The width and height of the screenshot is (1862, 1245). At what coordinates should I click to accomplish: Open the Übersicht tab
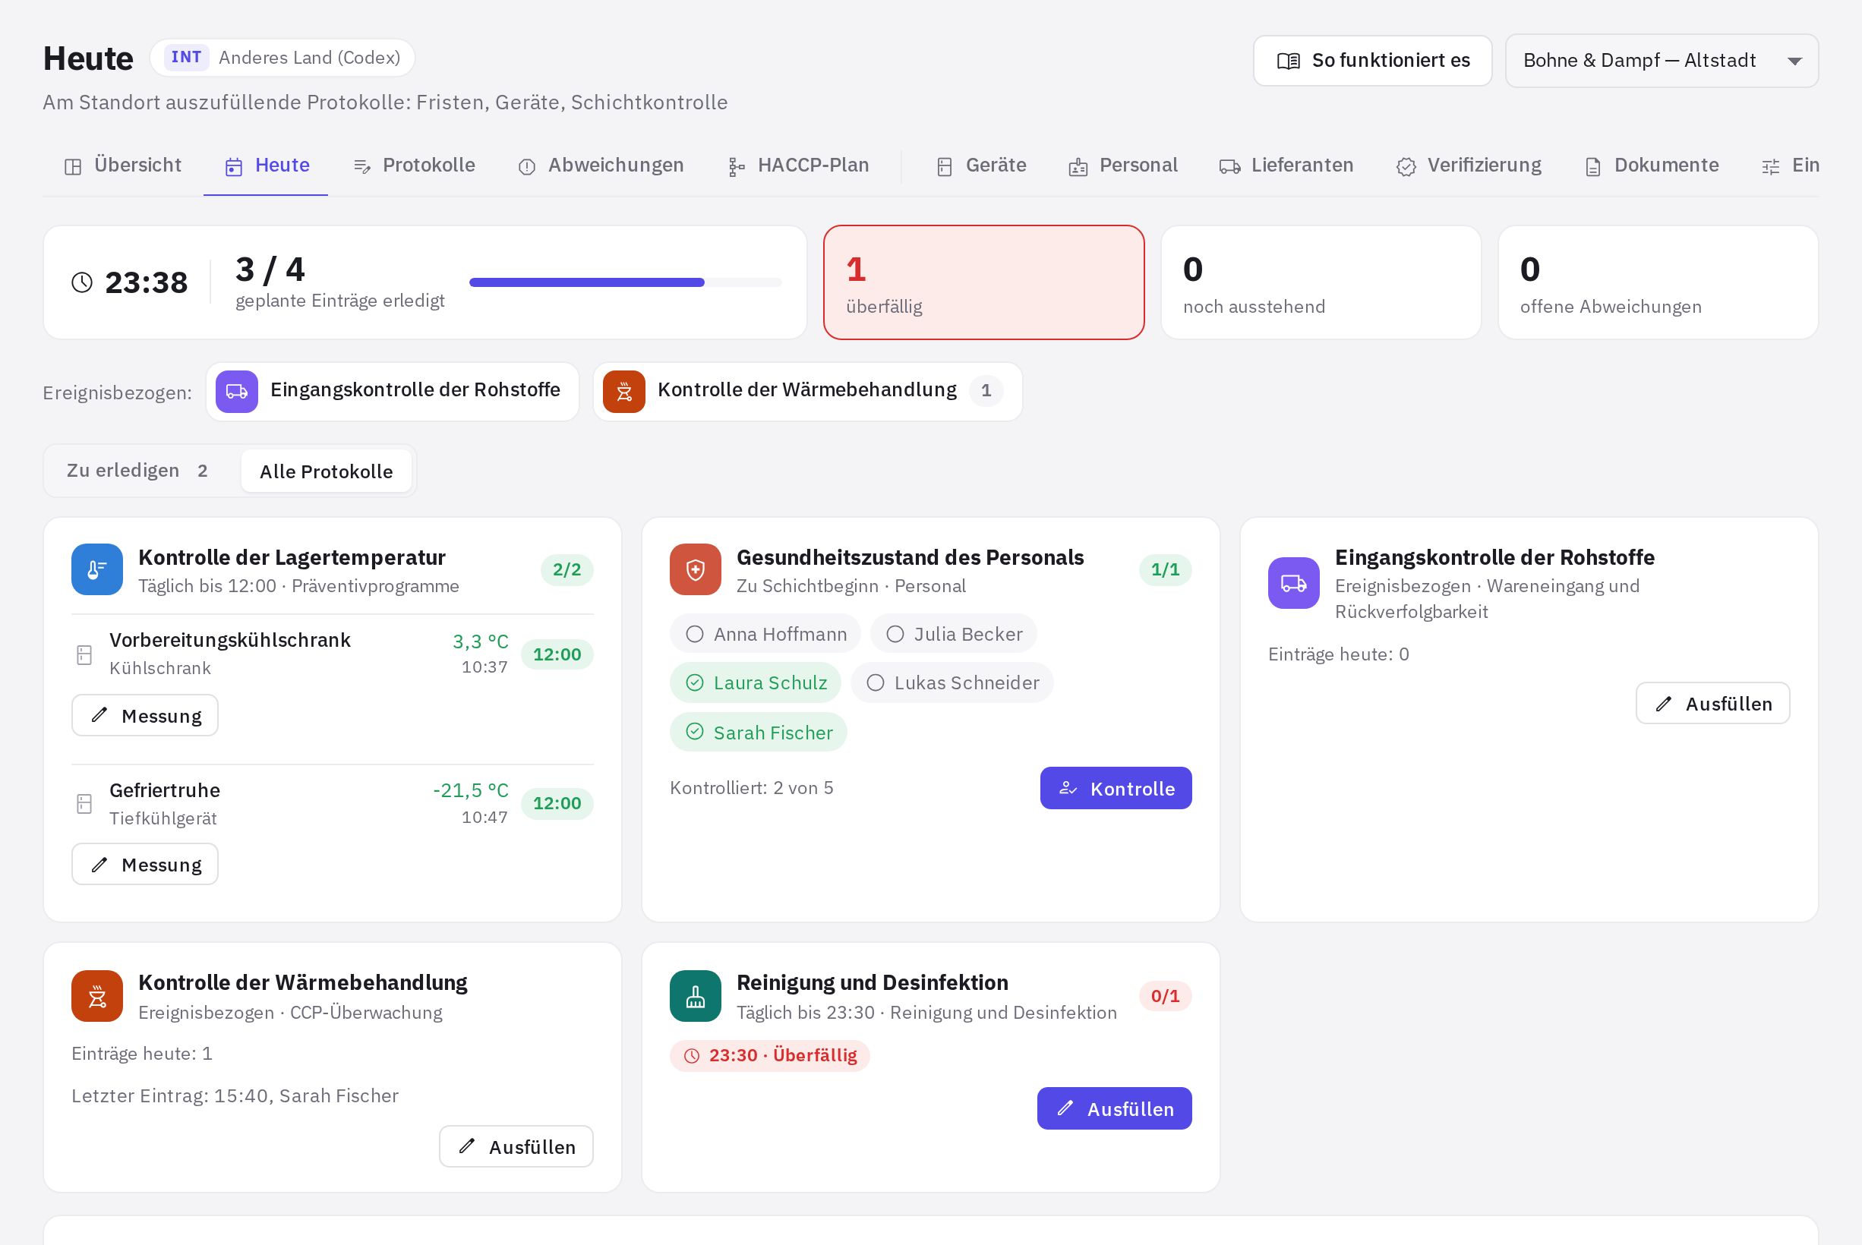click(x=123, y=166)
